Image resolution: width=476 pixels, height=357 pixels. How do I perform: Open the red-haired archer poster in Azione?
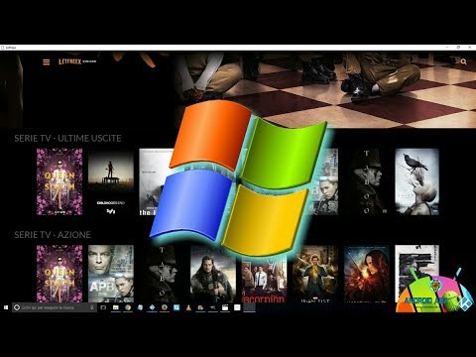(366, 274)
